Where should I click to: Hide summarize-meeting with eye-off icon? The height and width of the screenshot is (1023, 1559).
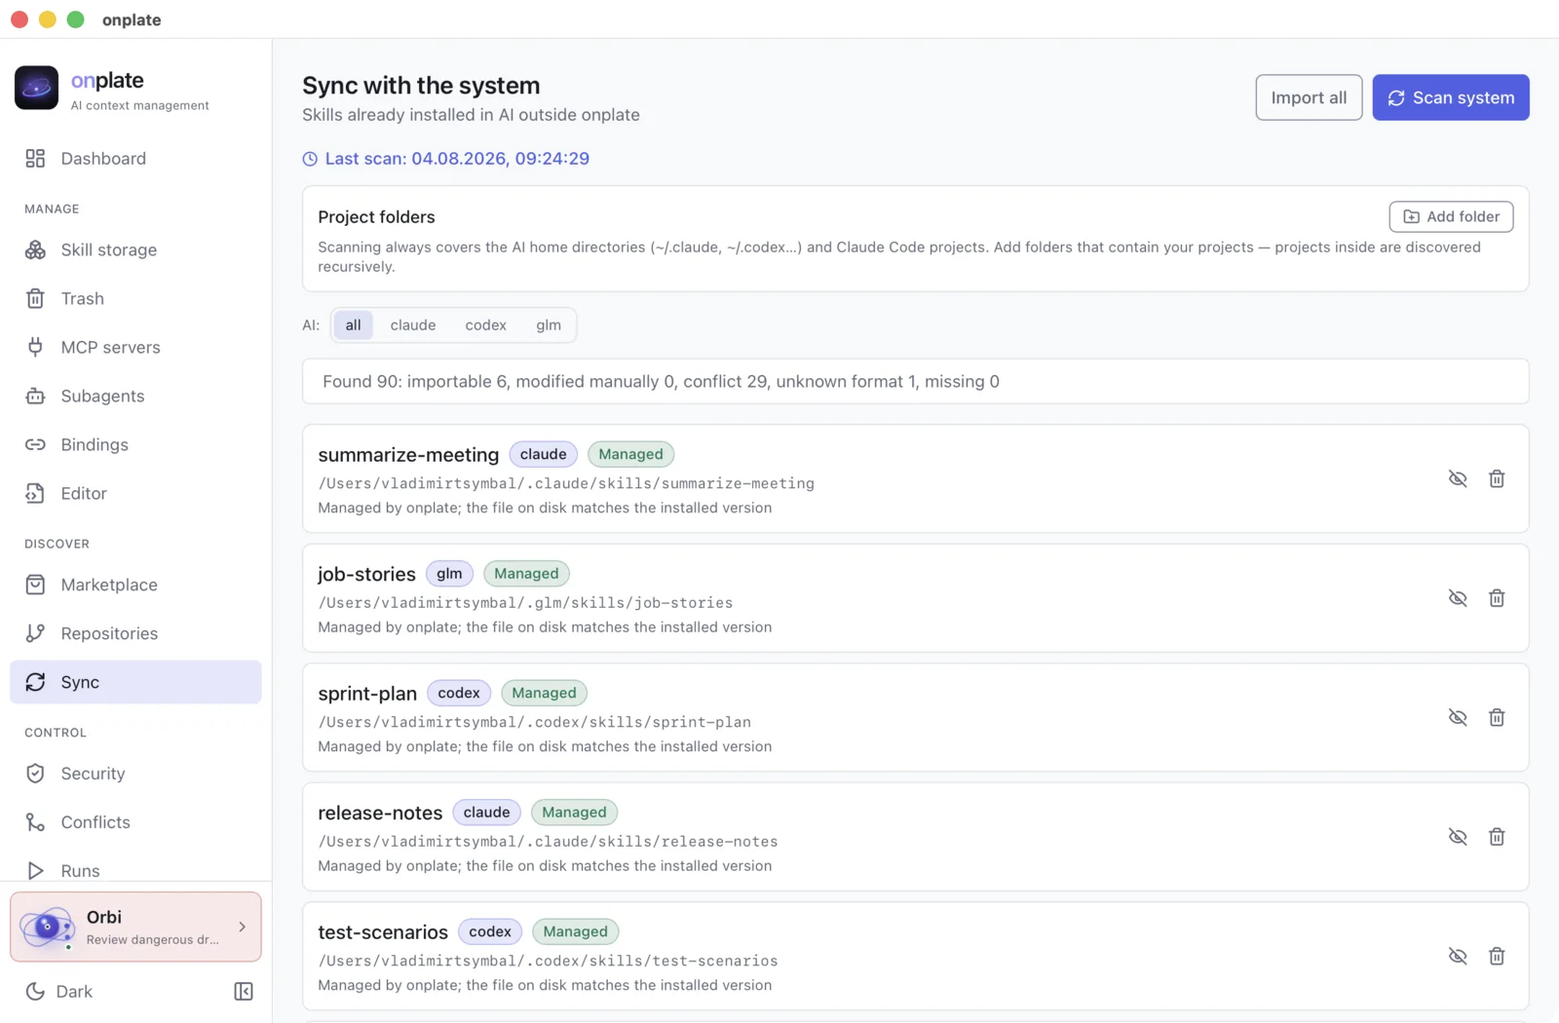tap(1458, 479)
